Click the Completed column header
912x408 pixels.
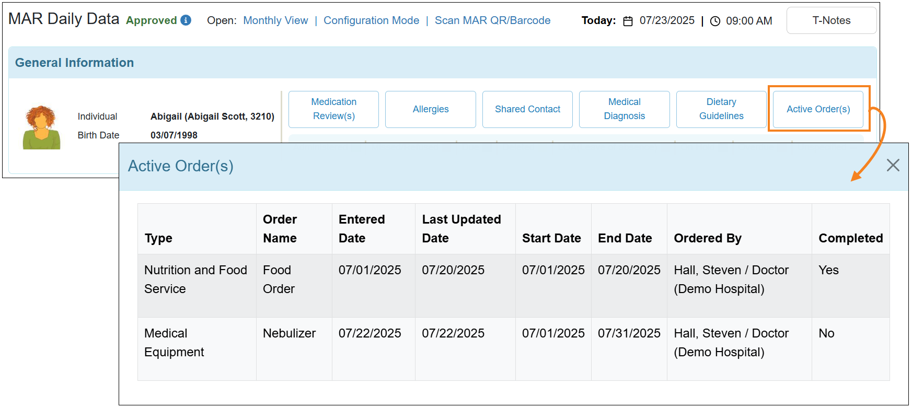850,238
